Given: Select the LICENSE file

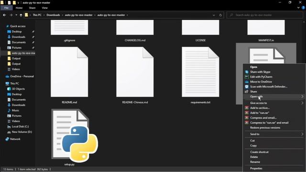Looking at the screenshot, I should pyautogui.click(x=200, y=28).
